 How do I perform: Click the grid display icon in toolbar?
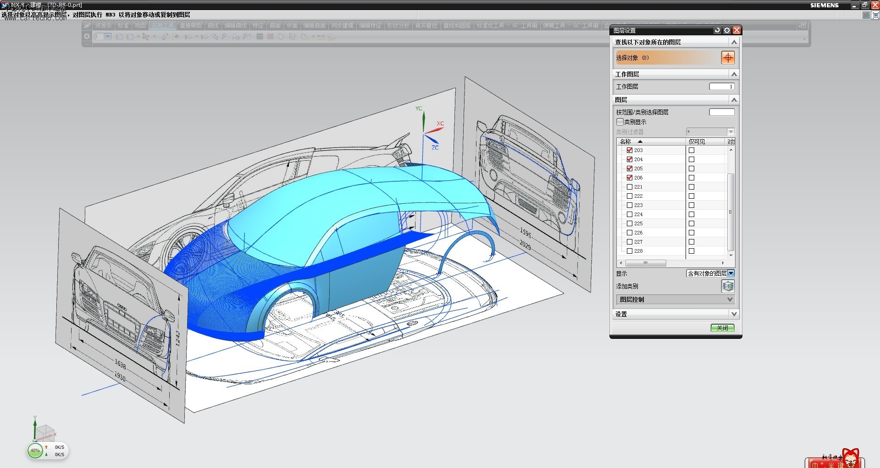point(260,37)
